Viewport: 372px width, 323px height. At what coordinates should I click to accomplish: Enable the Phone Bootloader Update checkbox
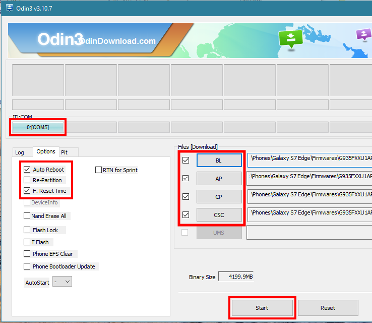tap(27, 266)
